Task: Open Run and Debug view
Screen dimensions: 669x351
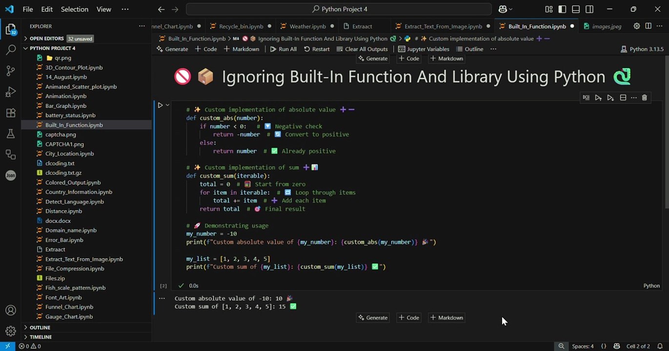Action: coord(11,92)
